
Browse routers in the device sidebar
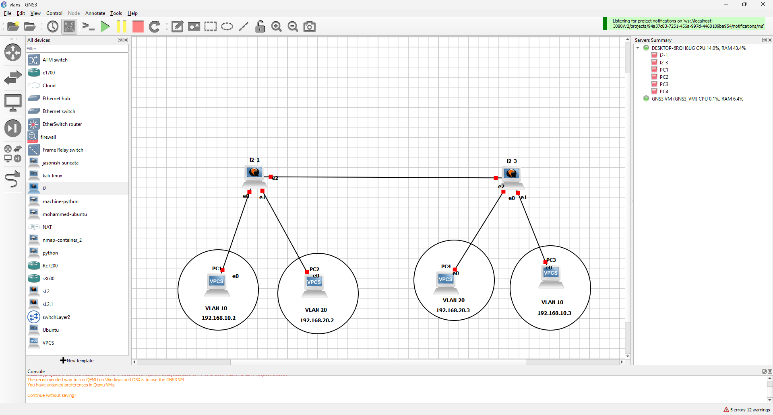click(13, 52)
